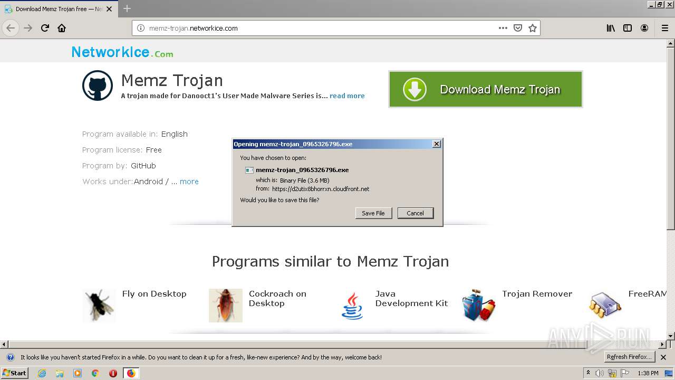Open Cockroach on Desktop thumbnail

(x=225, y=306)
